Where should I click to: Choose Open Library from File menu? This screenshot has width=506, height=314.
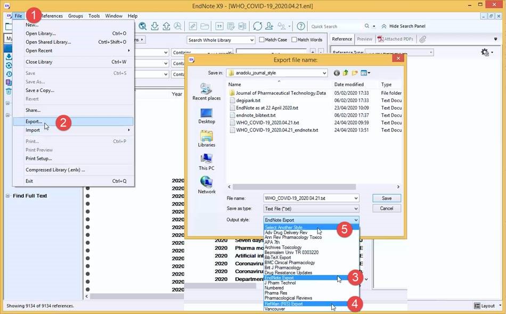[73, 34]
